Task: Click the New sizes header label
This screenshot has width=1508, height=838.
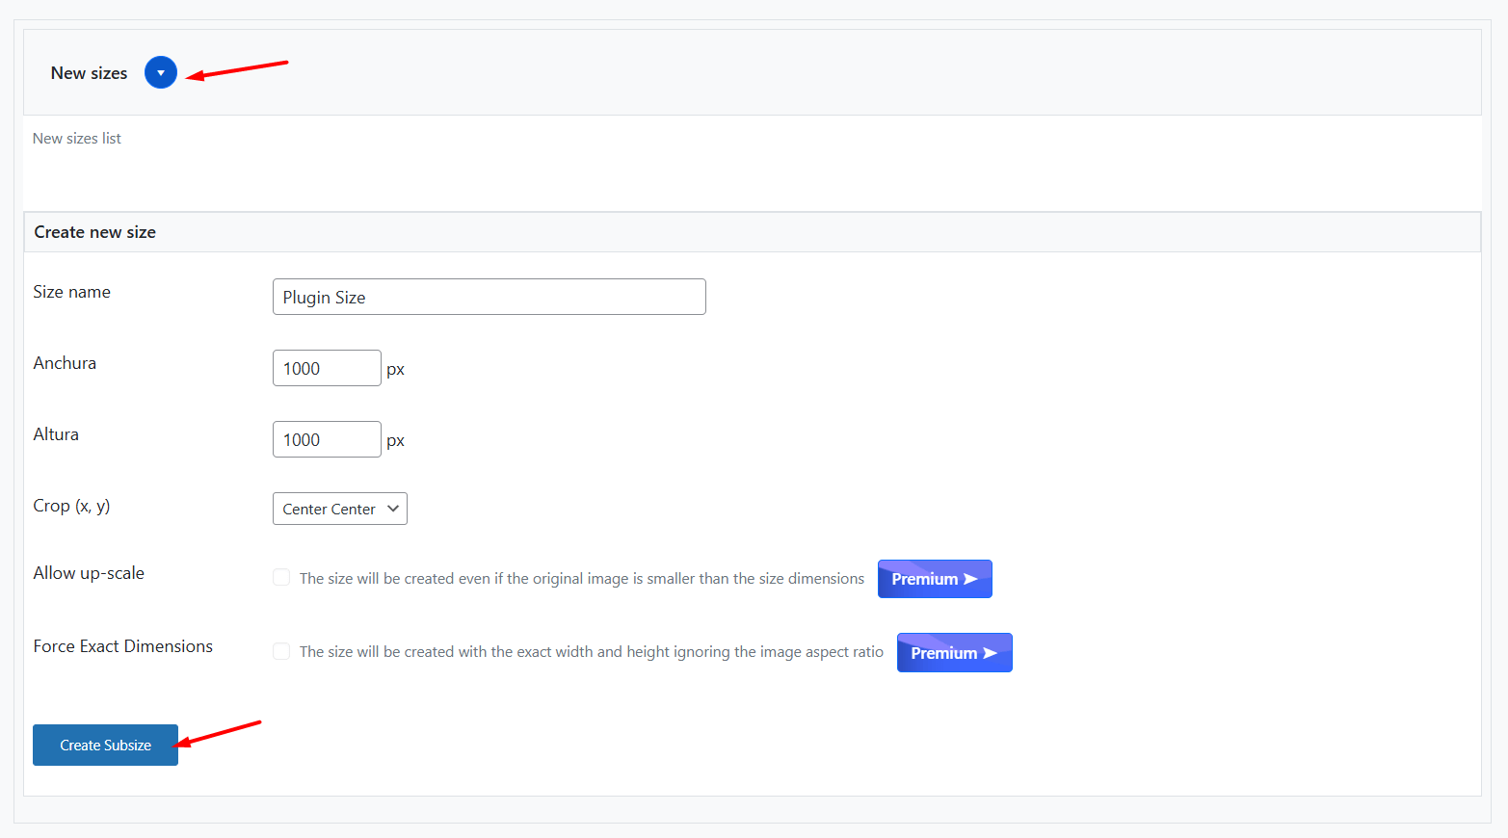Action: point(89,72)
